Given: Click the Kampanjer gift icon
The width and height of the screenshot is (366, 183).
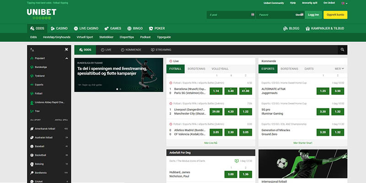Looking at the screenshot, I should pyautogui.click(x=307, y=28).
